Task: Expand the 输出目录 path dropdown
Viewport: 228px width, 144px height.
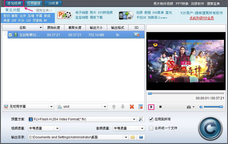Action: click(126, 137)
